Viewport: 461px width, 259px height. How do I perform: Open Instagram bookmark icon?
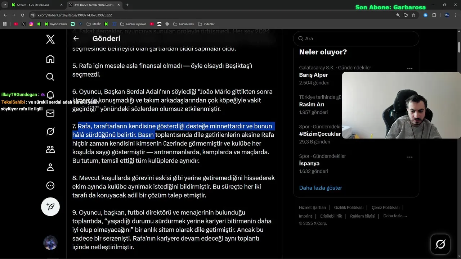coord(31,24)
